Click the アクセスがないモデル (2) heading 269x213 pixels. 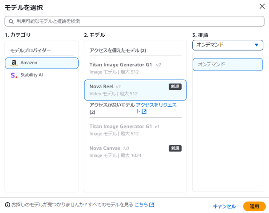[x=112, y=108]
